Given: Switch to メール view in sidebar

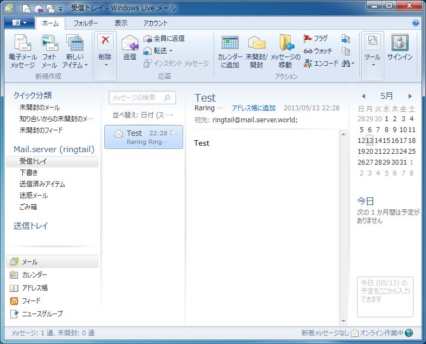Looking at the screenshot, I should tap(52, 262).
